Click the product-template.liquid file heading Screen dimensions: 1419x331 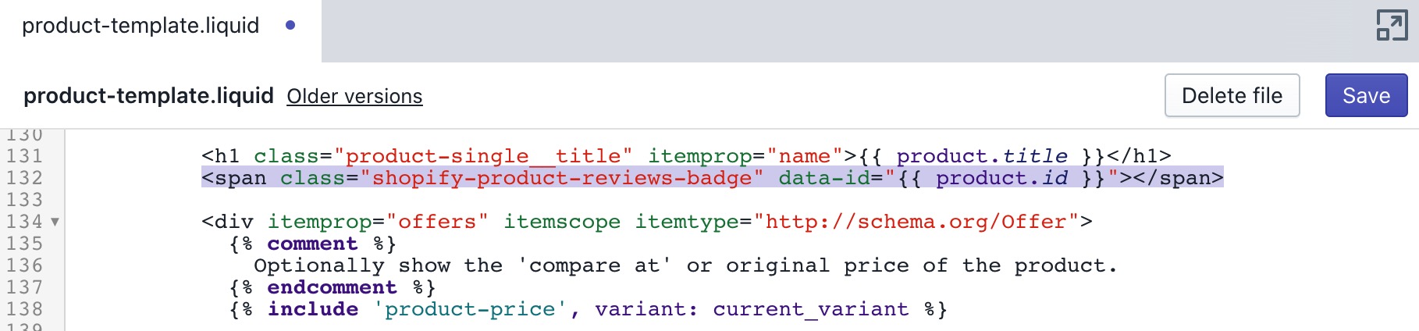(148, 96)
